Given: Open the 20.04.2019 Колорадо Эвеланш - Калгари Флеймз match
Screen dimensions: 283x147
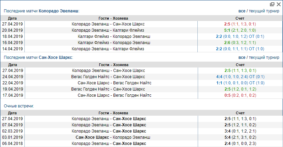Looking at the screenshot, I should pyautogui.click(x=108, y=30).
